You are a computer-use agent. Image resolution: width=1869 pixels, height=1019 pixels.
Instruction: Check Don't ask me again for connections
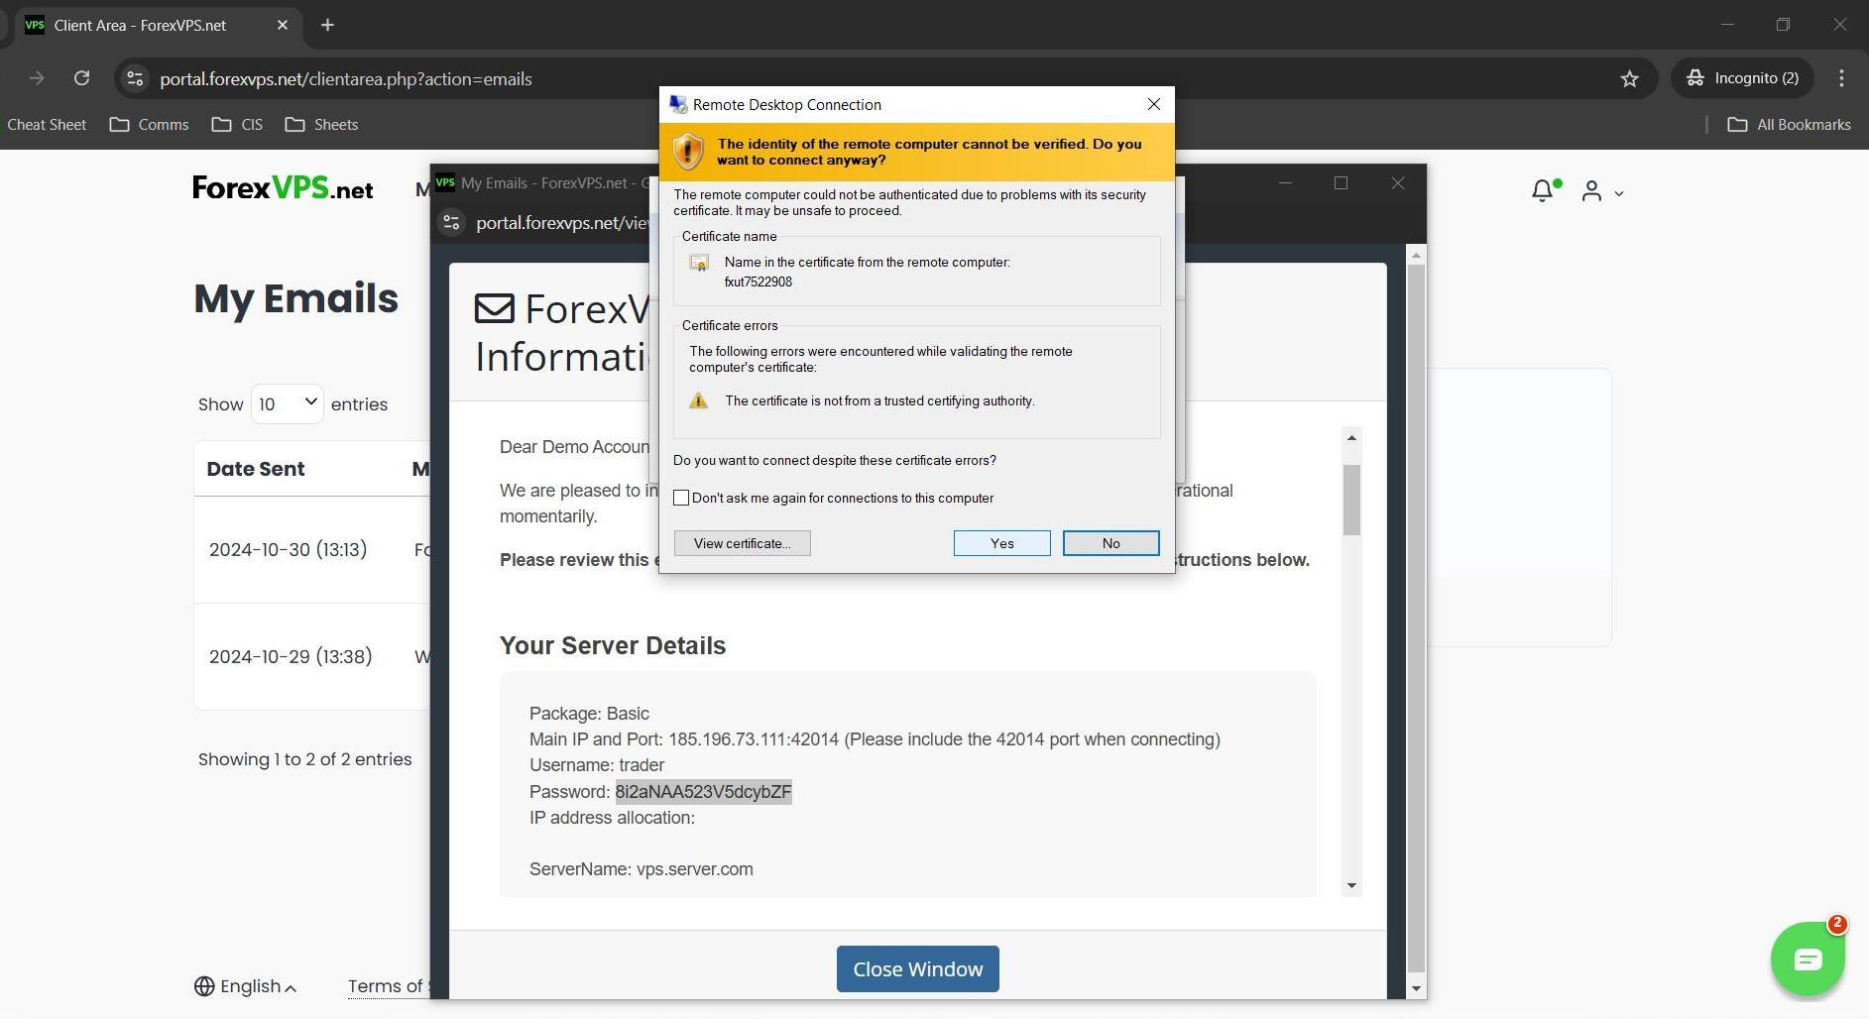pyautogui.click(x=681, y=498)
